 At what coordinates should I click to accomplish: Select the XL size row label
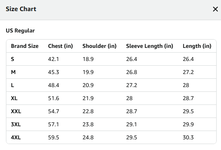coord(14,98)
